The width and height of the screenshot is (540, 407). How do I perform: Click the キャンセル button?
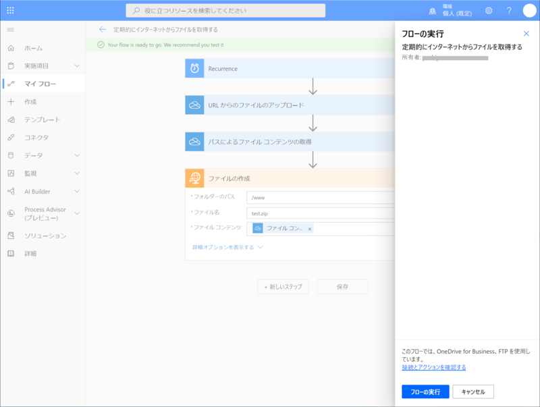pos(473,392)
